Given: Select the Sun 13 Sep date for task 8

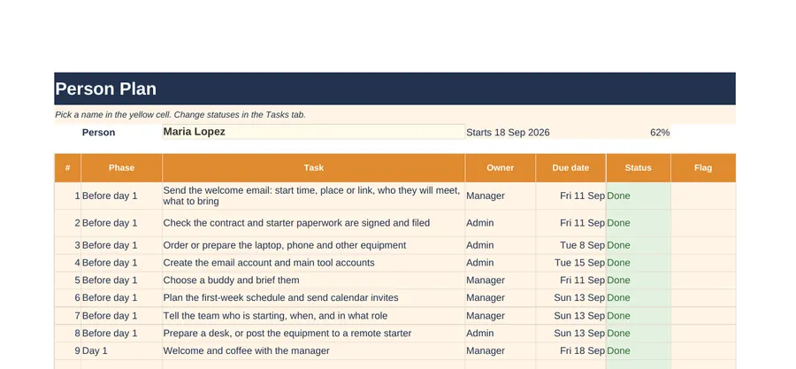Looking at the screenshot, I should [570, 334].
